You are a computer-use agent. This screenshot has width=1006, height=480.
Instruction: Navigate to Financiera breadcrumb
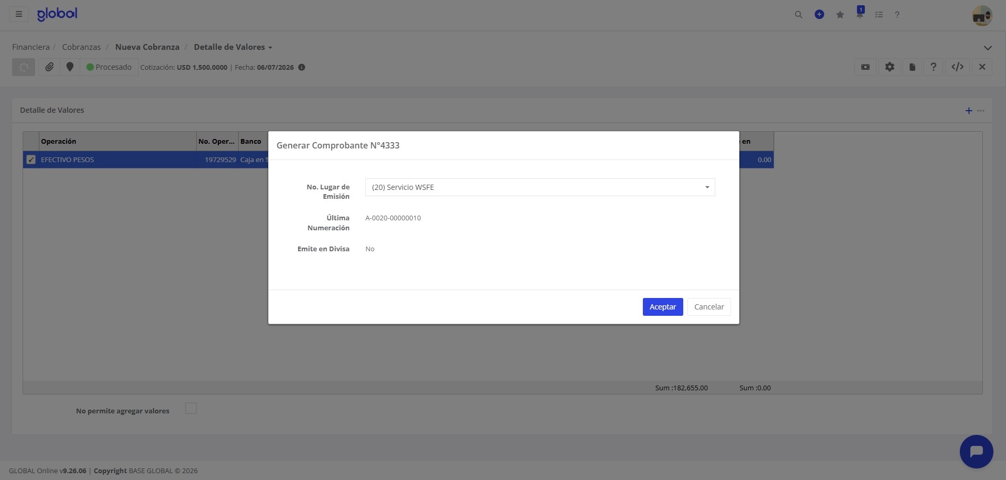(x=31, y=47)
